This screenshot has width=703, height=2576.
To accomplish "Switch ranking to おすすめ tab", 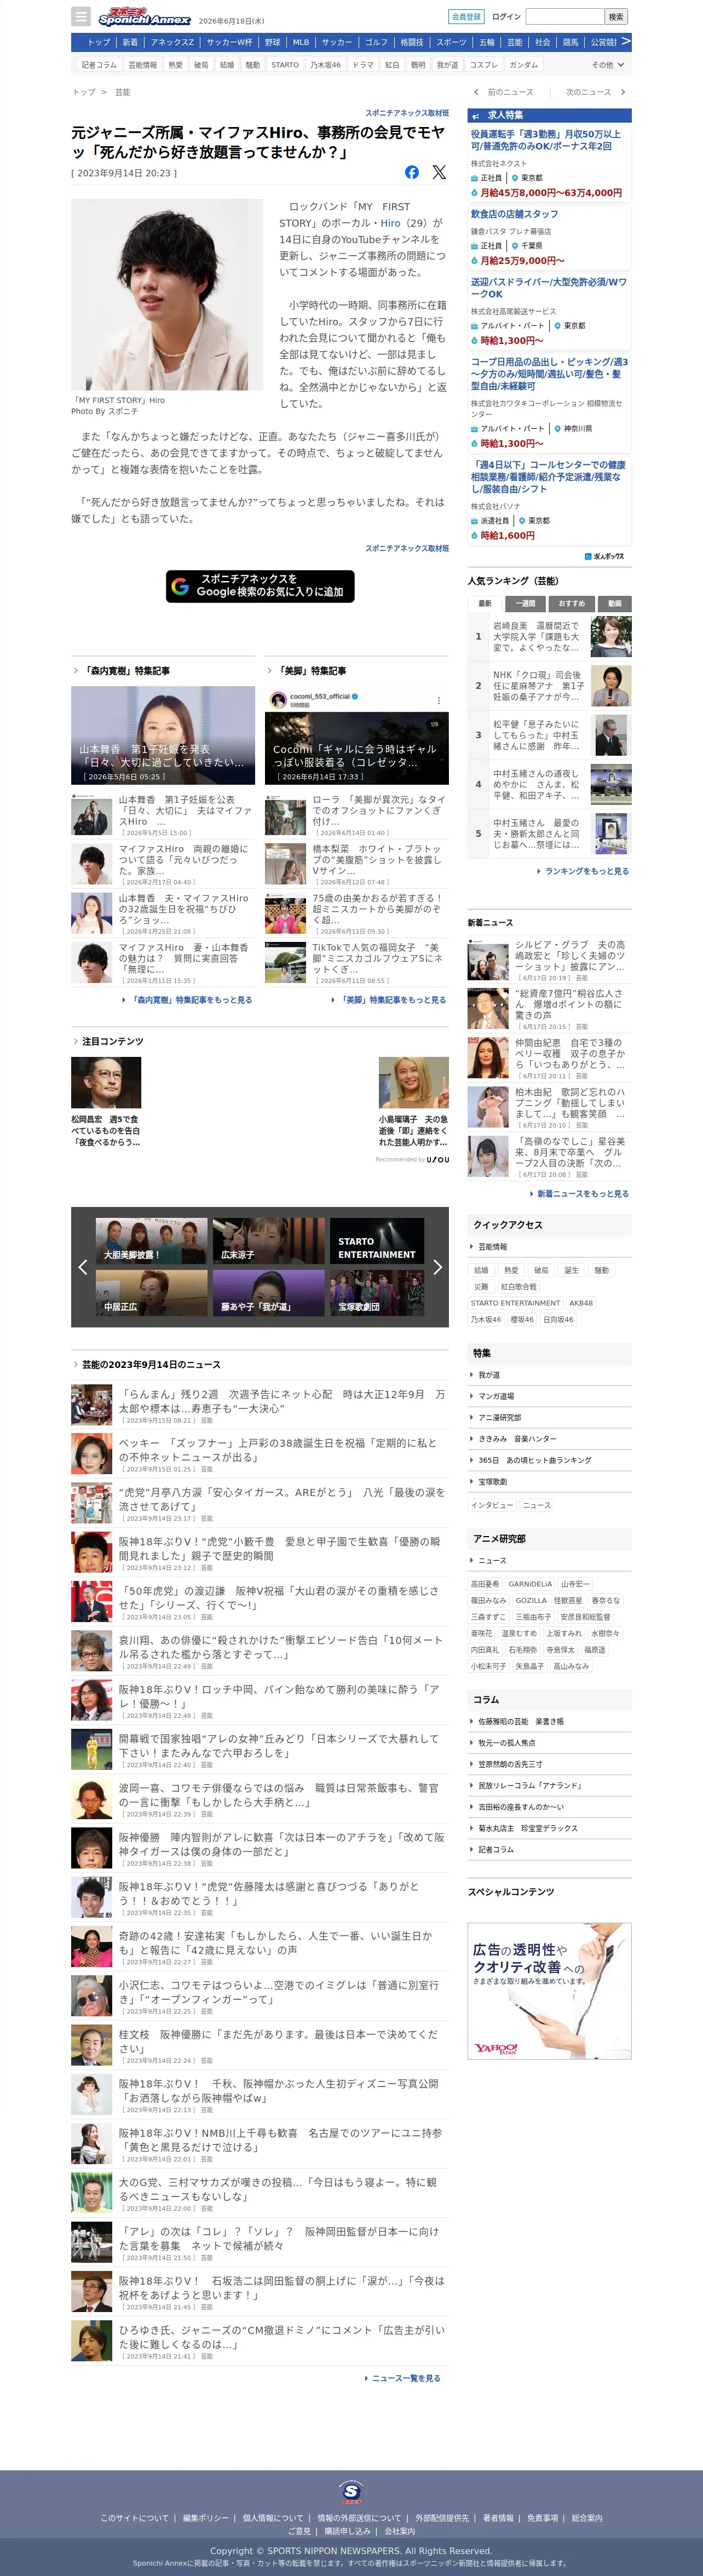I will [x=572, y=603].
